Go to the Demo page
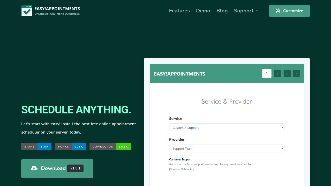This screenshot has height=186, width=331. pos(203,11)
